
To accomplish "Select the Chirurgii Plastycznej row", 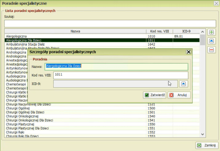I will point(102,124).
